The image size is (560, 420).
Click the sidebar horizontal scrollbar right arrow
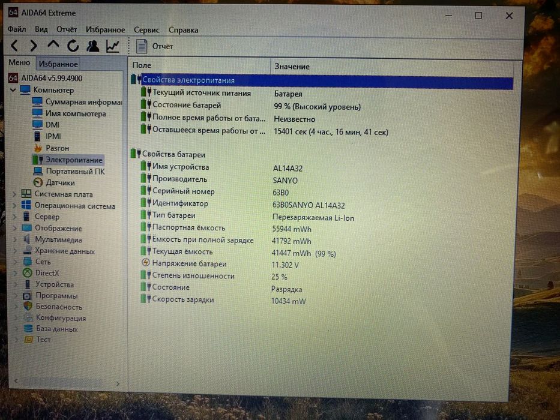(x=118, y=383)
